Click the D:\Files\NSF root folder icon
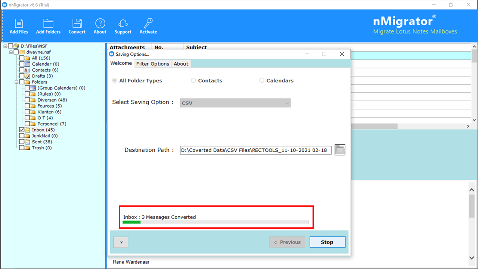The width and height of the screenshot is (478, 269). [x=16, y=46]
